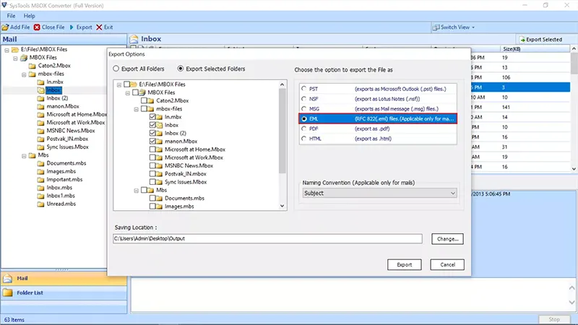This screenshot has width=578, height=325.
Task: Open the Help menu
Action: coord(29,16)
